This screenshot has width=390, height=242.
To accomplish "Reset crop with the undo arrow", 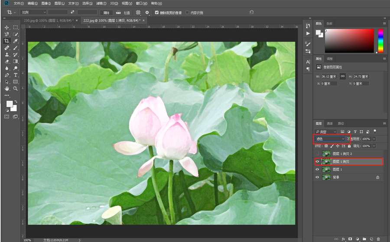I will pyautogui.click(x=251, y=12).
